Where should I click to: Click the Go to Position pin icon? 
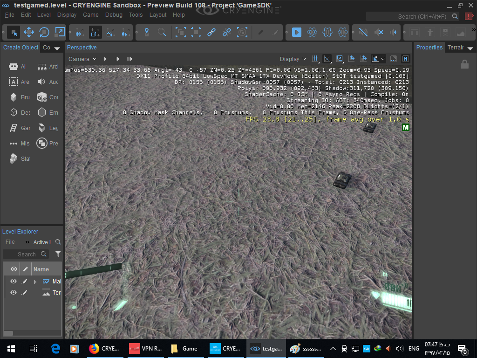click(147, 32)
